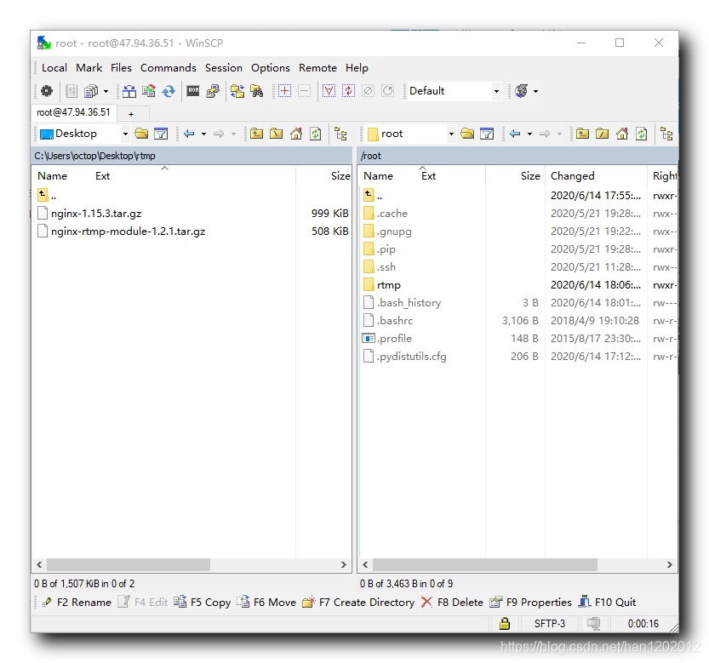Go to home directory in local panel
The height and width of the screenshot is (663, 709).
(296, 134)
